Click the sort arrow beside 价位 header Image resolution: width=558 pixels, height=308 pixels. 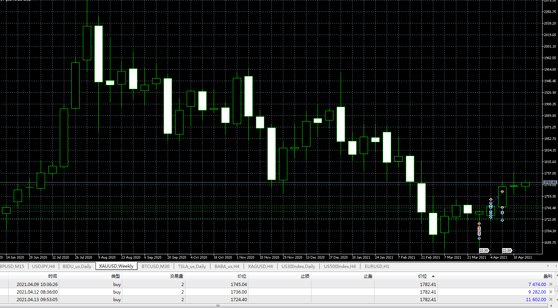point(433,276)
